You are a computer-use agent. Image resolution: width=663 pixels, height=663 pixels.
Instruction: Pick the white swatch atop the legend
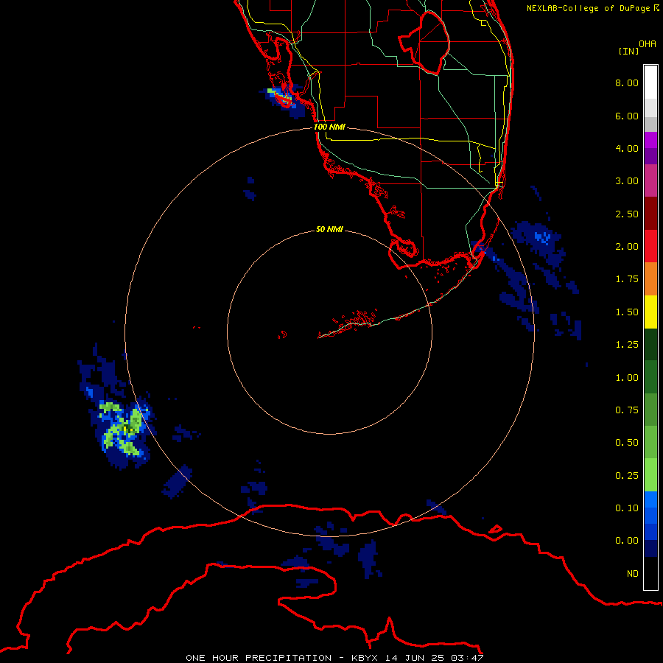[650, 83]
